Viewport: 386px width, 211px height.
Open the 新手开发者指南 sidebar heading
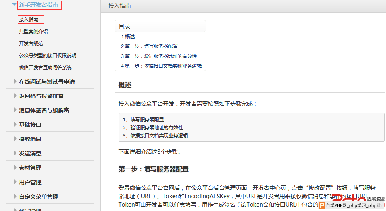(39, 5)
